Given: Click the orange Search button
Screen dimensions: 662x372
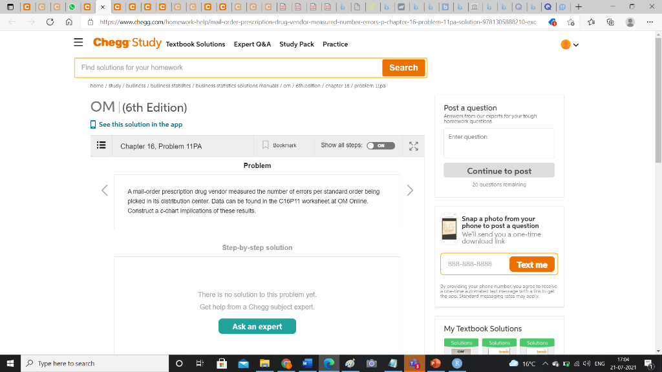Looking at the screenshot, I should pyautogui.click(x=403, y=67).
